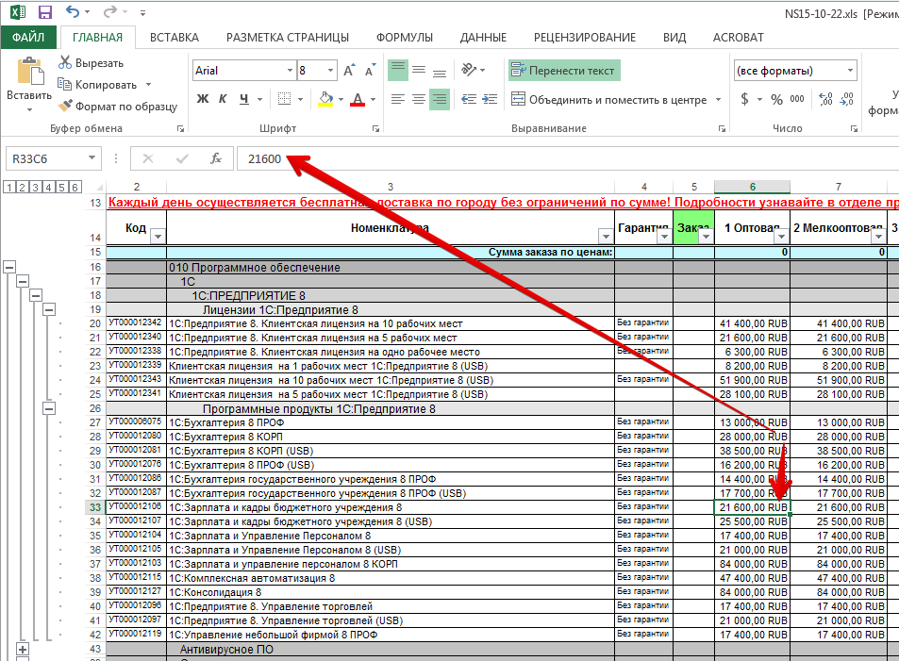Apply currency $ number format
This screenshot has height=661, width=899.
point(744,99)
